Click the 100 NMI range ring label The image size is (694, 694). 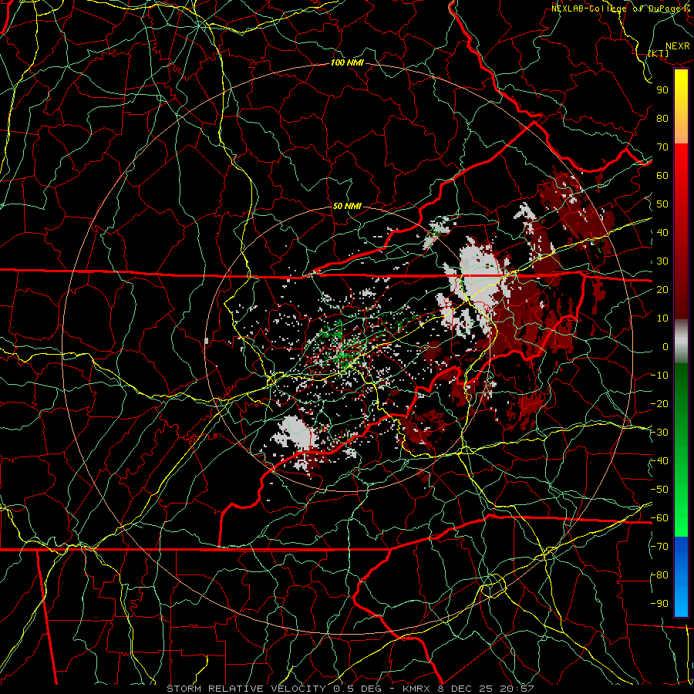(347, 63)
